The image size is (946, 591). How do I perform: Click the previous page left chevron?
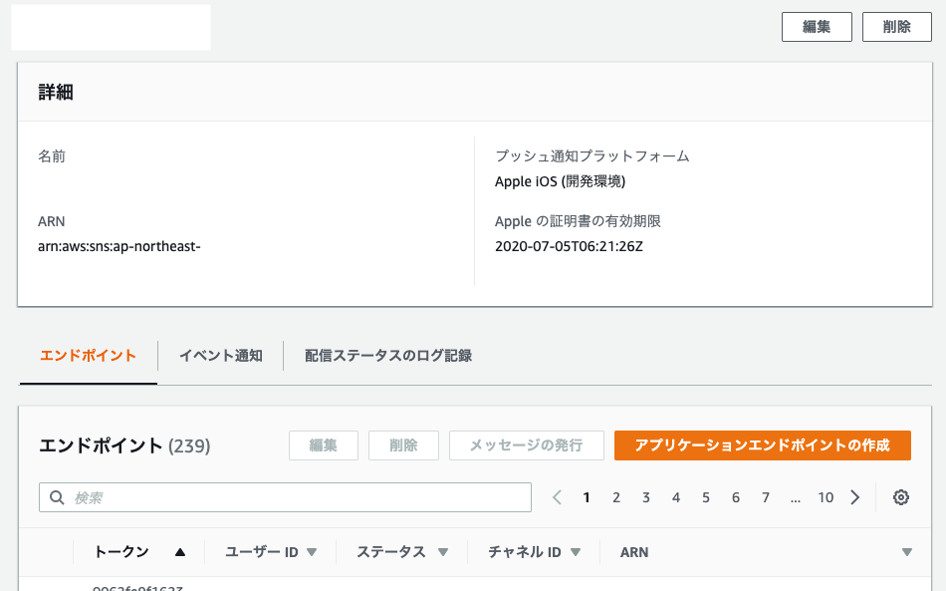point(557,497)
